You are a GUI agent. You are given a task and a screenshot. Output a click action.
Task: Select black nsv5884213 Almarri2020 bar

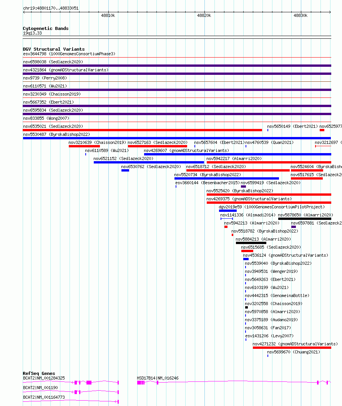tap(251, 243)
